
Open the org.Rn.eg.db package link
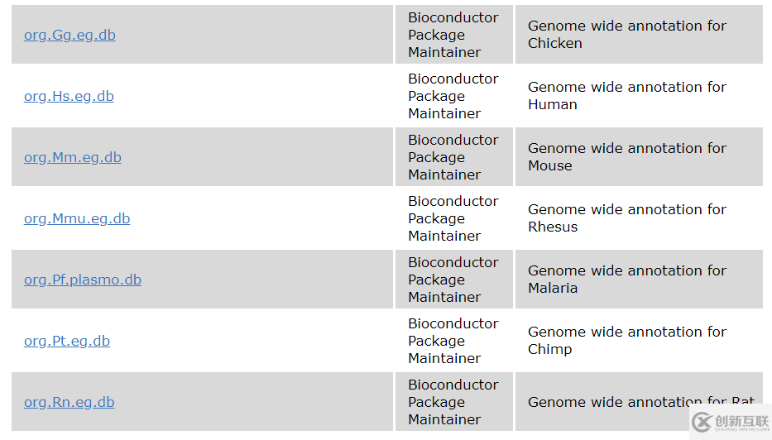pos(70,402)
